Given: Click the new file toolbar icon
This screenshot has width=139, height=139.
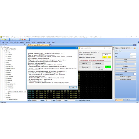Looking at the screenshot, I should [2, 39].
